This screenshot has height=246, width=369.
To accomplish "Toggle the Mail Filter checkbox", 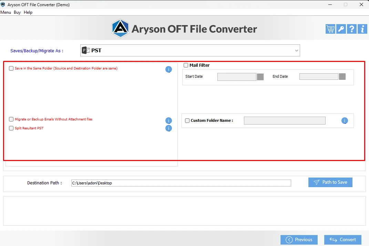I will pyautogui.click(x=186, y=65).
